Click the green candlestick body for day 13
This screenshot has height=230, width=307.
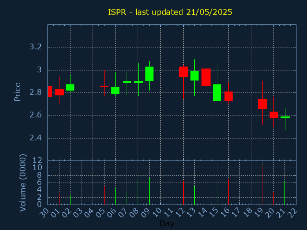coord(194,76)
